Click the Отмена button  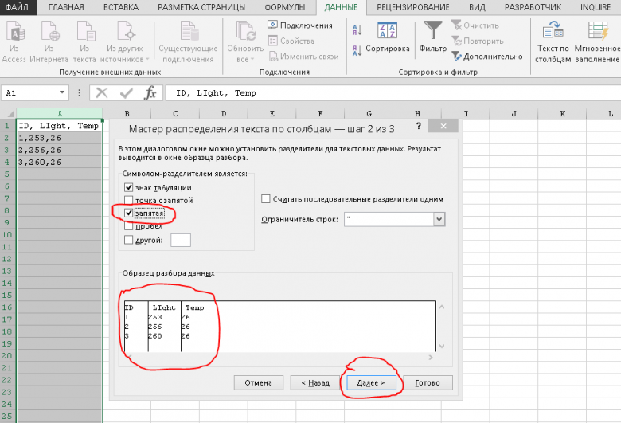259,383
